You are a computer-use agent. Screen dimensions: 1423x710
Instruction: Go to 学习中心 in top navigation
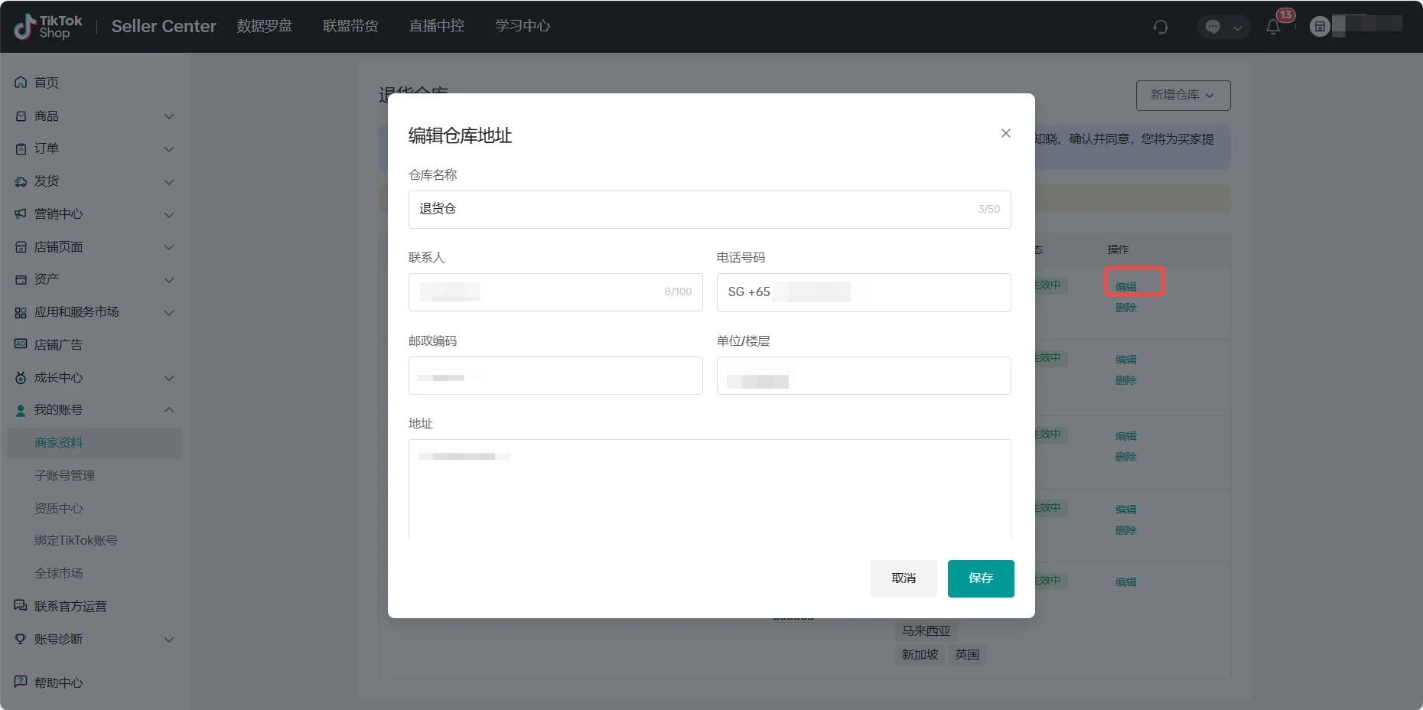pyautogui.click(x=522, y=26)
